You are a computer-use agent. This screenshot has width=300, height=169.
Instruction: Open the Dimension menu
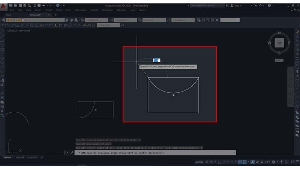click(81, 10)
